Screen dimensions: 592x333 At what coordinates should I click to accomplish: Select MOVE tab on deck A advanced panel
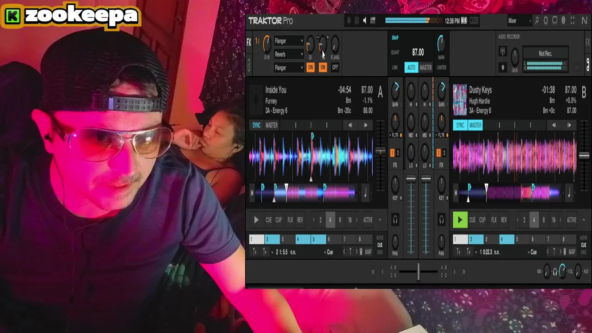click(x=380, y=238)
